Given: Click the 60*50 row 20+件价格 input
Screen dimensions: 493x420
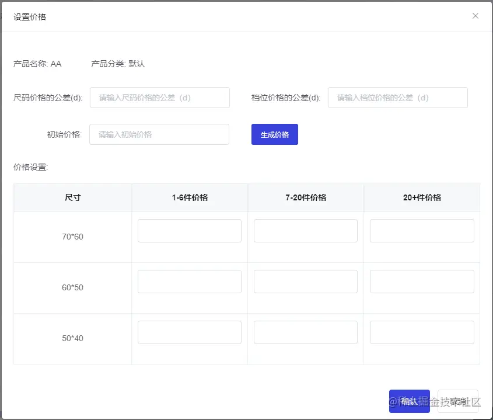Looking at the screenshot, I should [422, 282].
